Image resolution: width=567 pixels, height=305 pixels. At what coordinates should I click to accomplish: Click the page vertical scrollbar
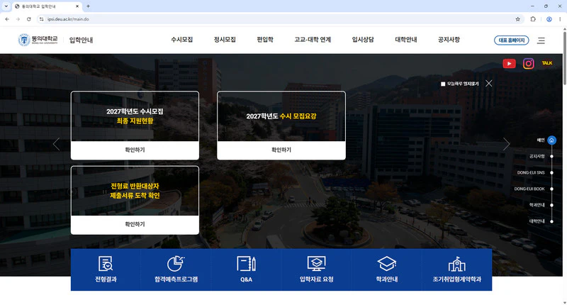coord(564,58)
